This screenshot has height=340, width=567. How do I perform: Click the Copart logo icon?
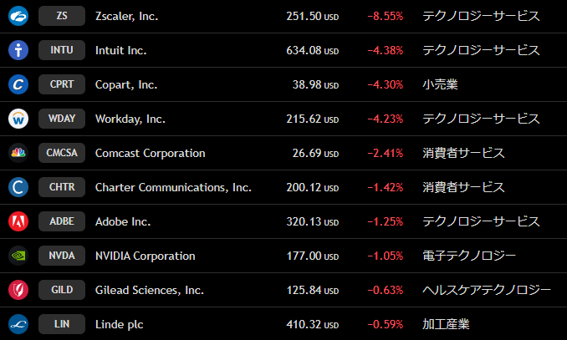[18, 84]
